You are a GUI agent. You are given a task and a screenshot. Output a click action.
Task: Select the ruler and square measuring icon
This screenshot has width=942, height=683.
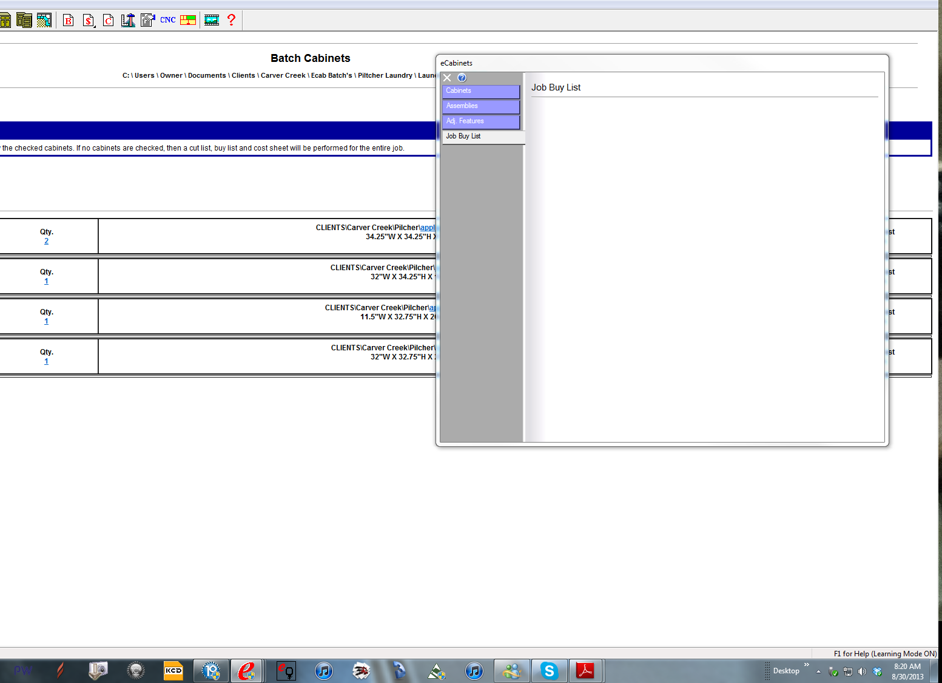tap(128, 21)
